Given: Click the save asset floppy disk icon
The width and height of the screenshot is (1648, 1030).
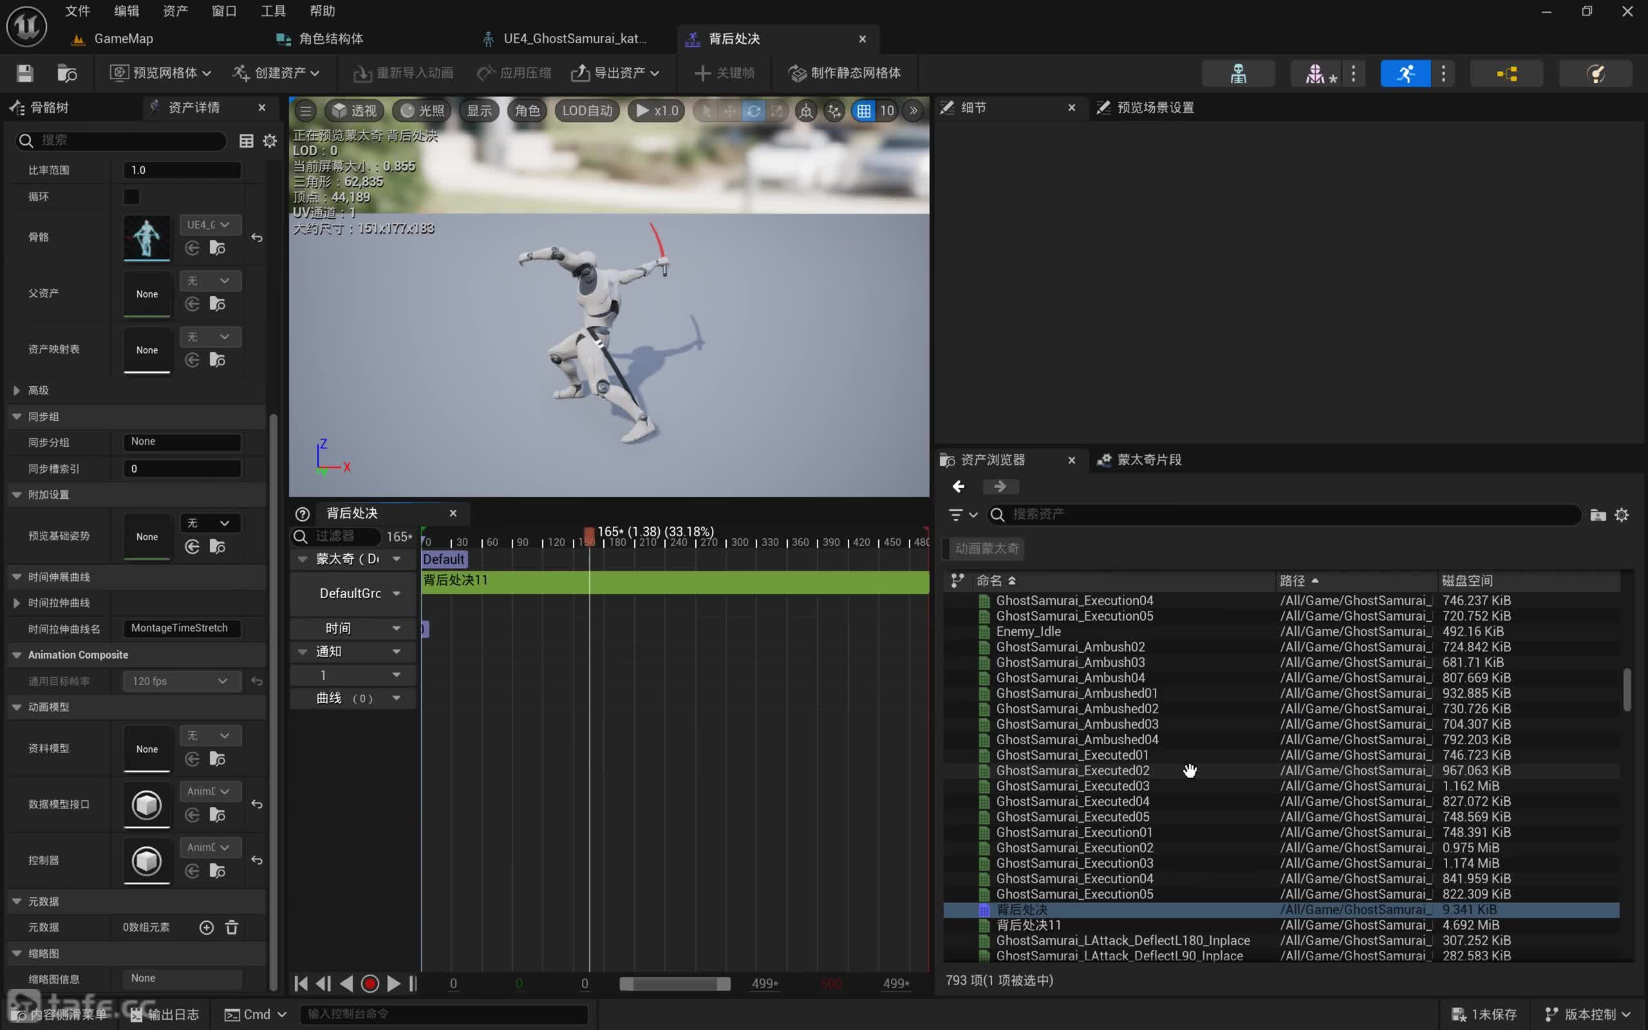Looking at the screenshot, I should (x=25, y=73).
